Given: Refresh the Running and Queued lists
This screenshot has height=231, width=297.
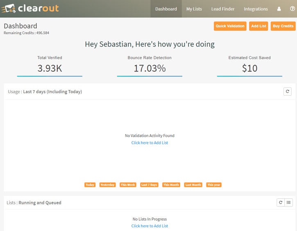Looking at the screenshot, I should pyautogui.click(x=281, y=202).
